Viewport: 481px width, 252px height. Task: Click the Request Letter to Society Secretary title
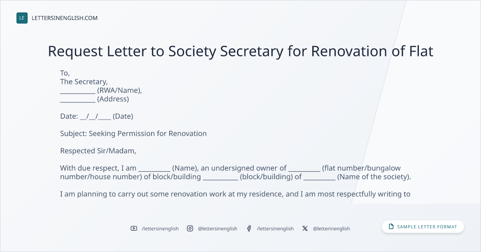[240, 51]
